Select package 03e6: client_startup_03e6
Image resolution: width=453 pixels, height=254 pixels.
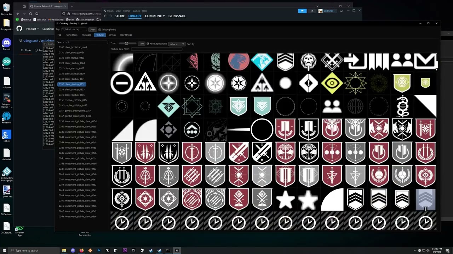[71, 95]
